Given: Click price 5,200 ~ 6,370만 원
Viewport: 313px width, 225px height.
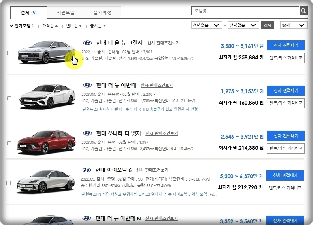Looking at the screenshot, I should [241, 176].
